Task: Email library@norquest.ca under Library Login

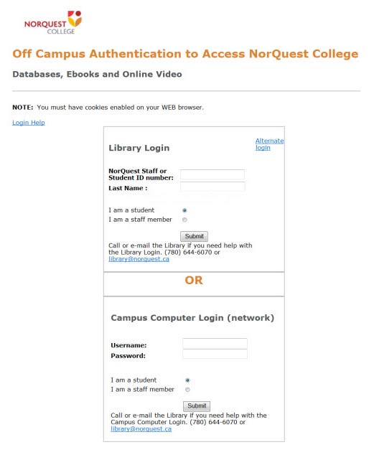Action: 139,259
